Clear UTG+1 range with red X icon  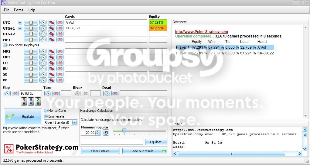[60, 28]
